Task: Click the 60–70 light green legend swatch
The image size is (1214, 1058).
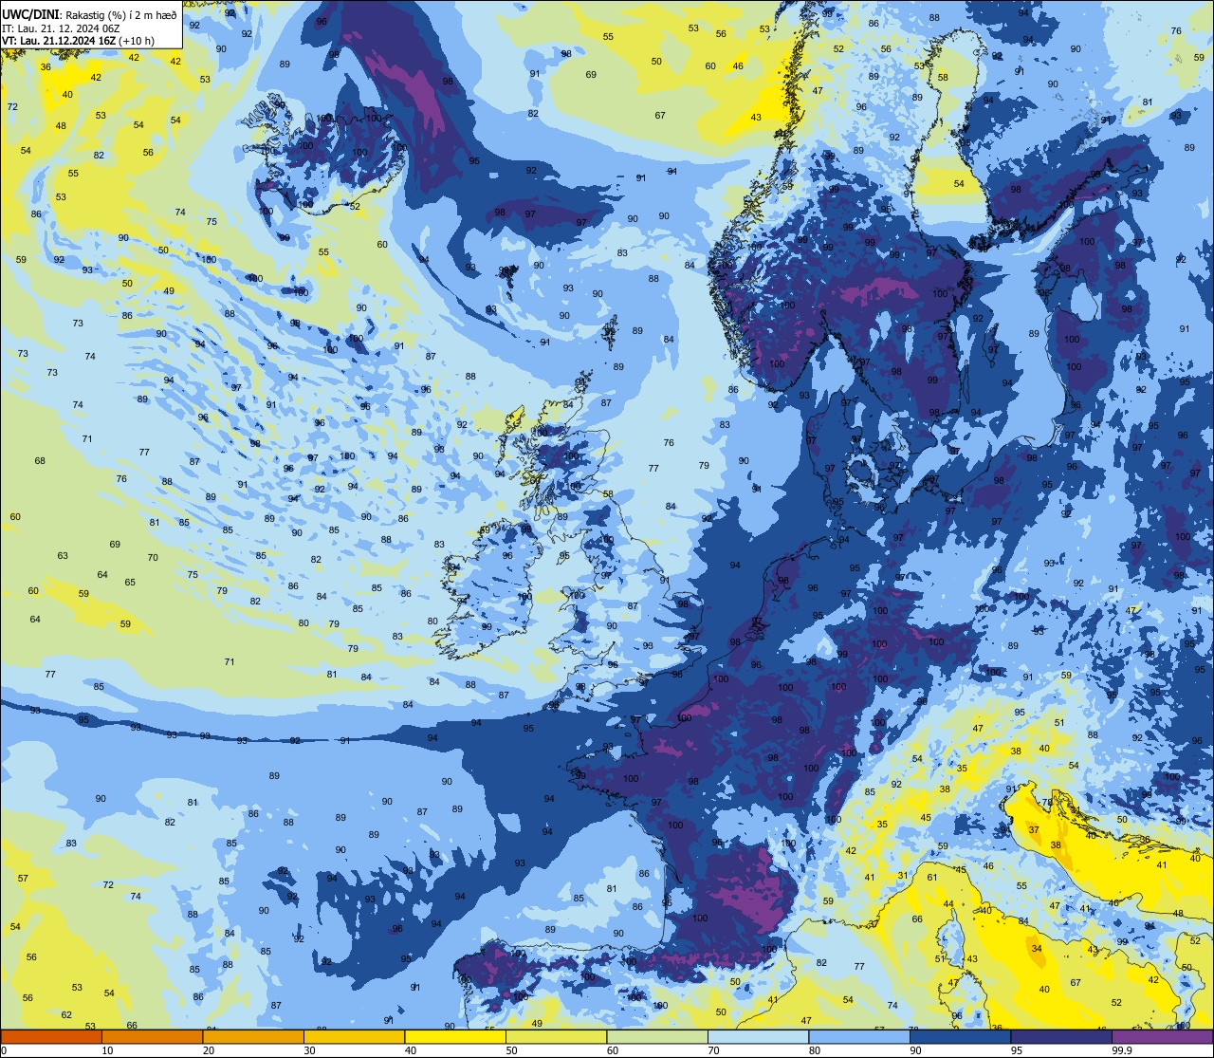Action: click(x=657, y=1037)
